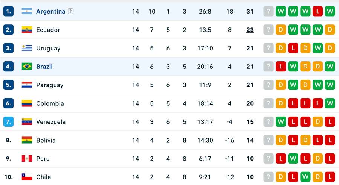The width and height of the screenshot is (339, 185).
Task: Click the promotion arrow icon beside Argentina
Action: [71, 11]
